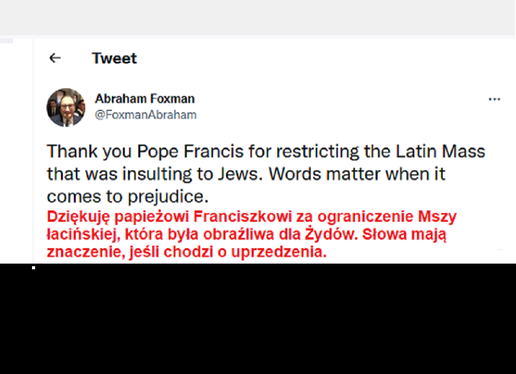Click the small white square on black area
The height and width of the screenshot is (374, 516).
(x=34, y=268)
